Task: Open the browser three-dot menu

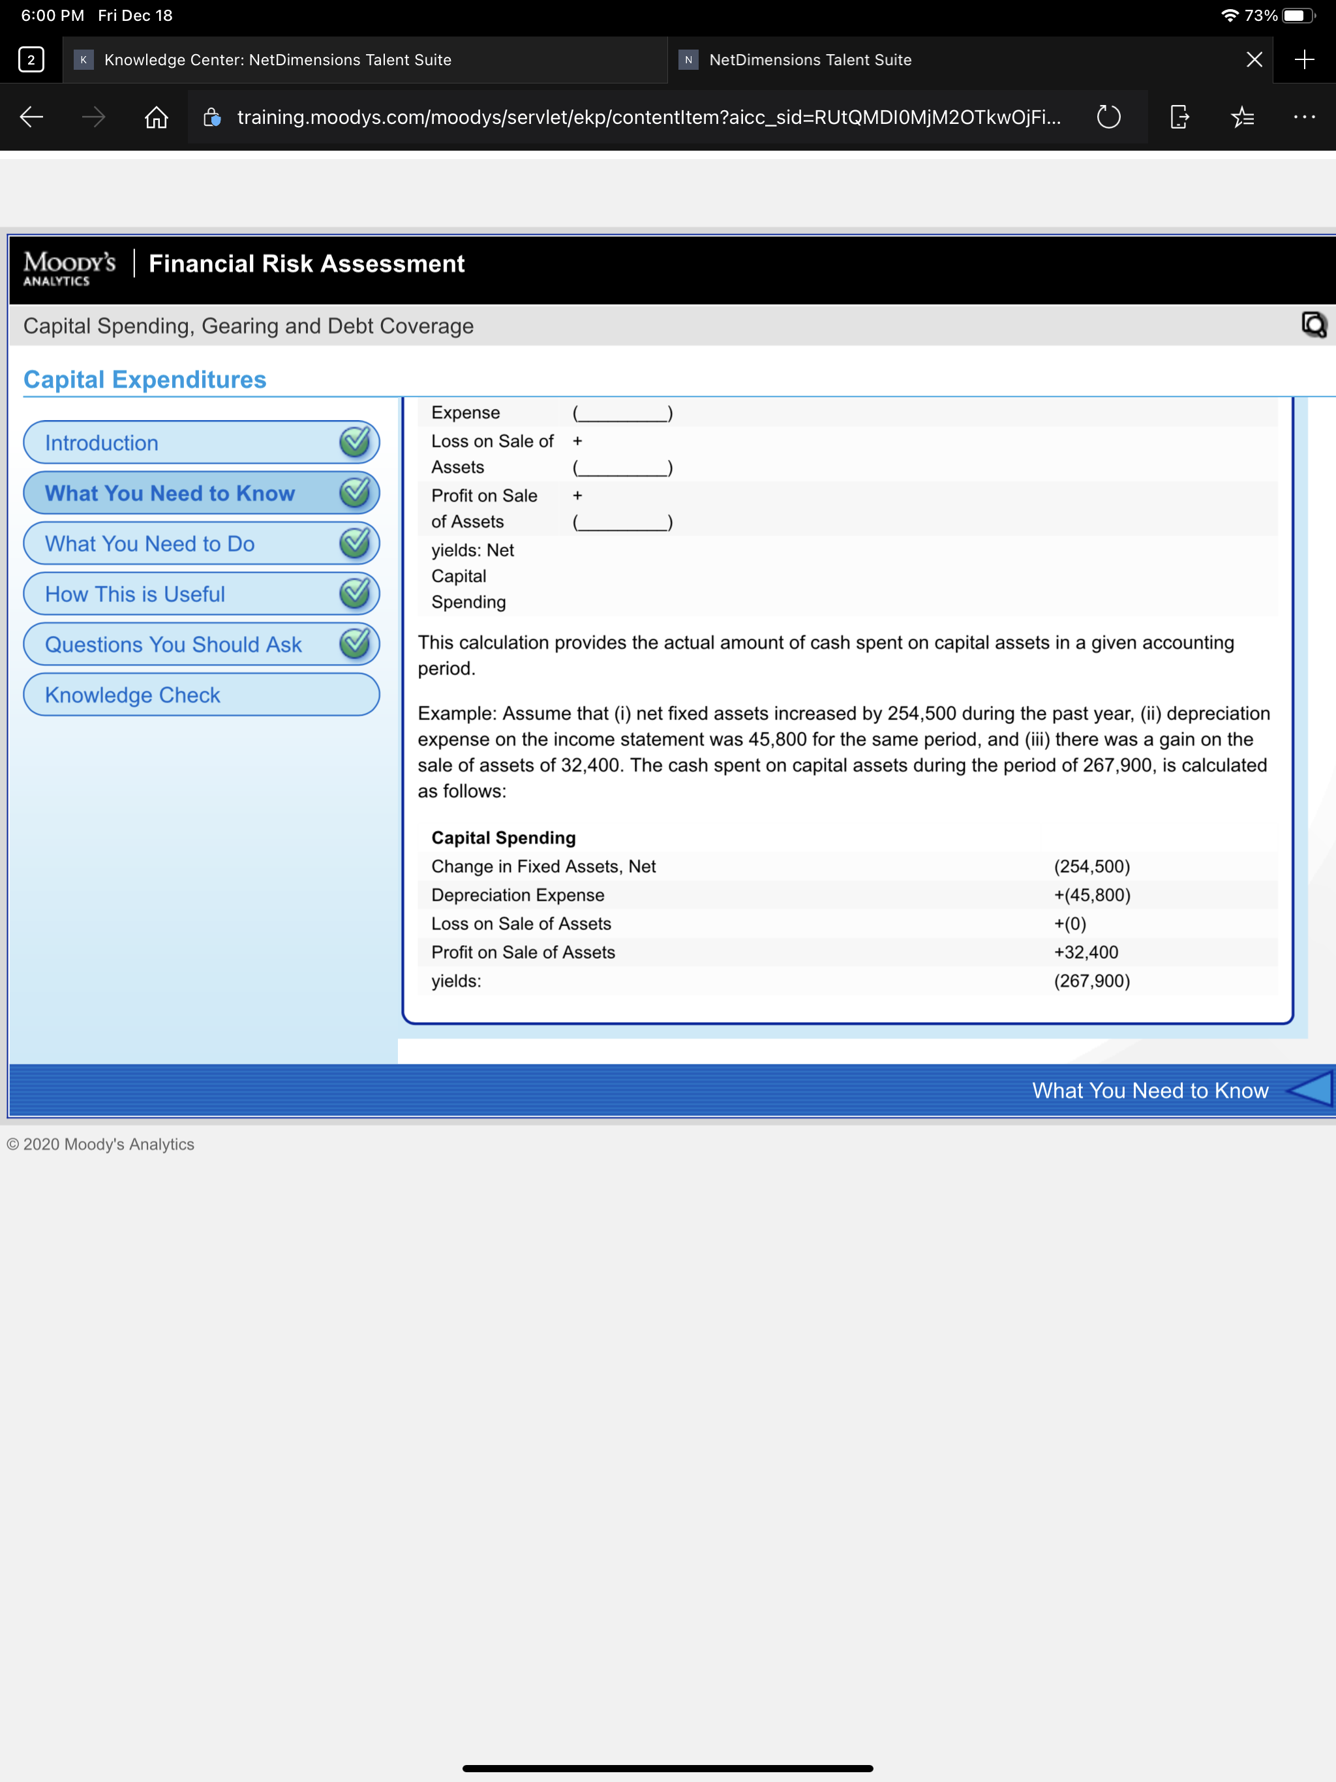Action: (x=1304, y=117)
